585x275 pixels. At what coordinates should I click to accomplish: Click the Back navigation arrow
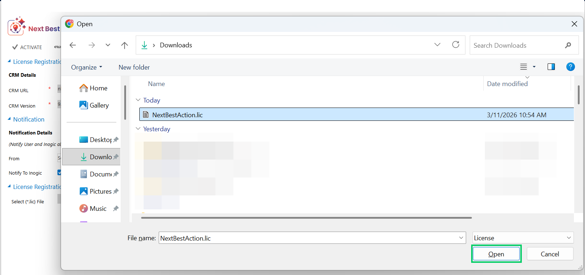pyautogui.click(x=73, y=45)
